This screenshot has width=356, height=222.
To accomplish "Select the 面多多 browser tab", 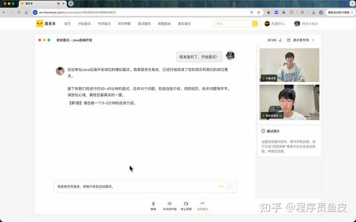I will coord(43,4).
